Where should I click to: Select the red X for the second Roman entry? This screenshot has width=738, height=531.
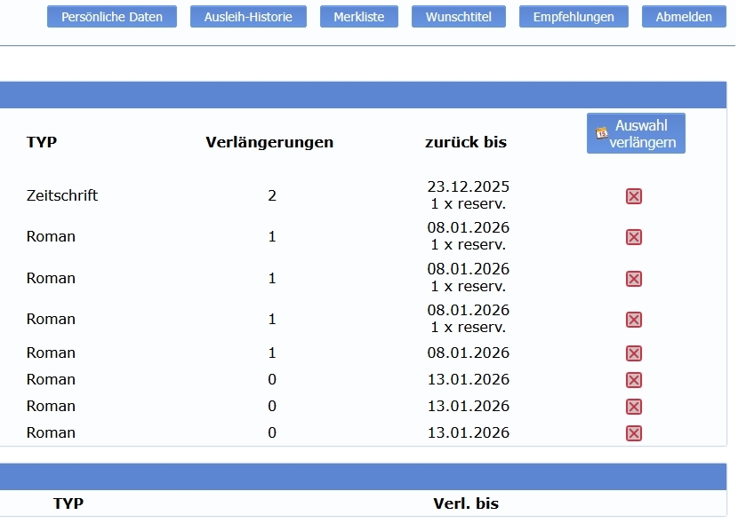[634, 279]
